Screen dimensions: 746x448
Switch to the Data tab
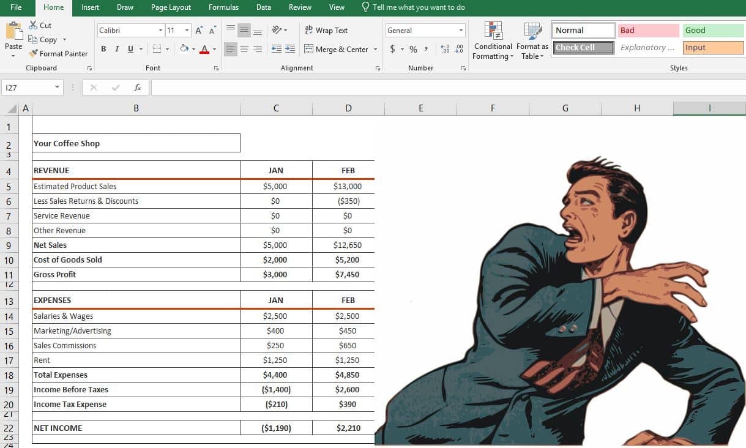pyautogui.click(x=264, y=7)
